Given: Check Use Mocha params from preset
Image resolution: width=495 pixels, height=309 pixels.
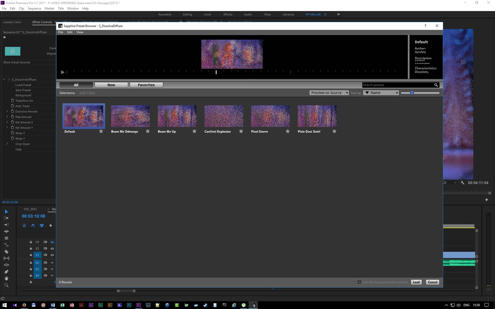Looking at the screenshot, I should coord(359,282).
